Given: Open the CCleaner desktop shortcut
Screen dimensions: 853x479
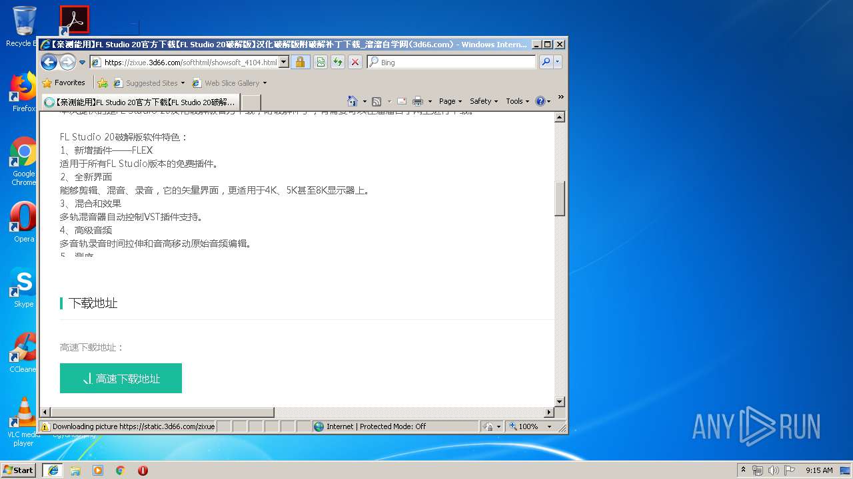Looking at the screenshot, I should point(24,353).
